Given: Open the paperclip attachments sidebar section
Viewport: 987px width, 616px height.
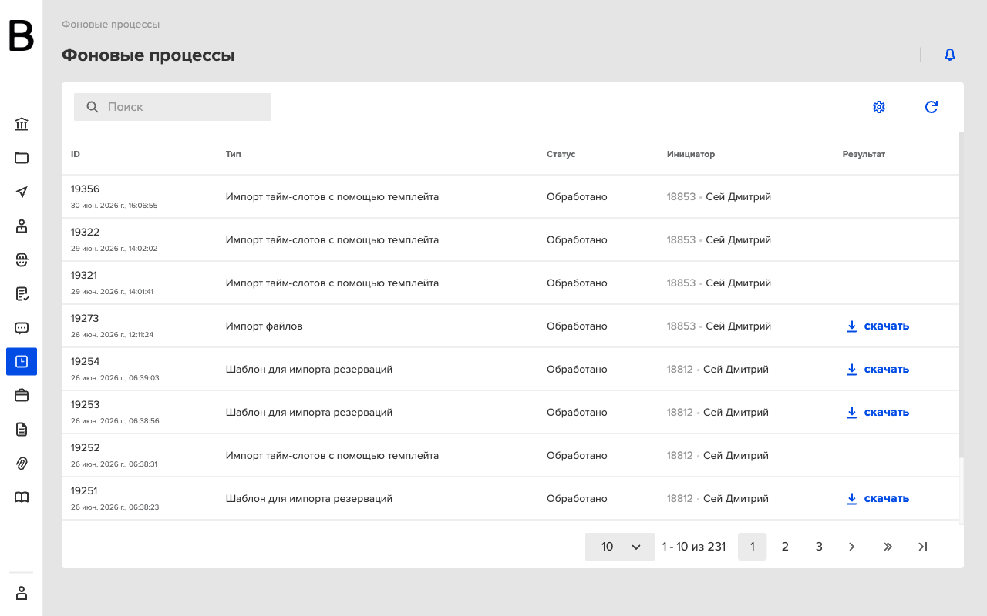Looking at the screenshot, I should (22, 464).
